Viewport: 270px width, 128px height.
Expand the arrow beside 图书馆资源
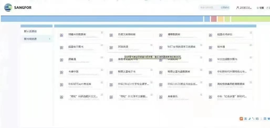pyautogui.click(x=50, y=39)
